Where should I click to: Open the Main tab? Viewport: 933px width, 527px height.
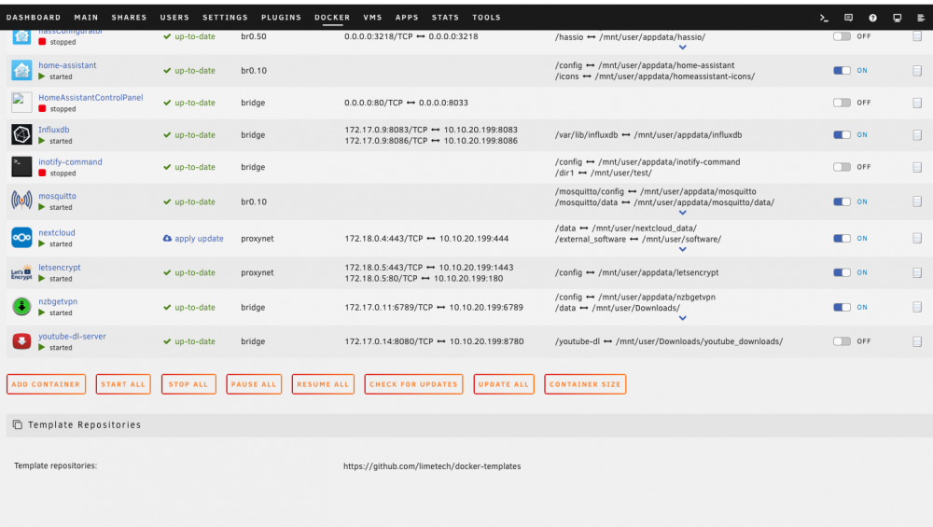(86, 17)
